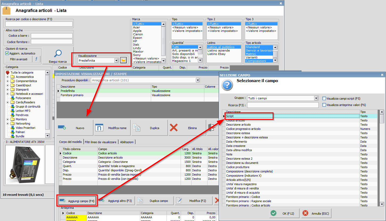Open the Gruppo Tutti i campi dropdown

(x=316, y=98)
